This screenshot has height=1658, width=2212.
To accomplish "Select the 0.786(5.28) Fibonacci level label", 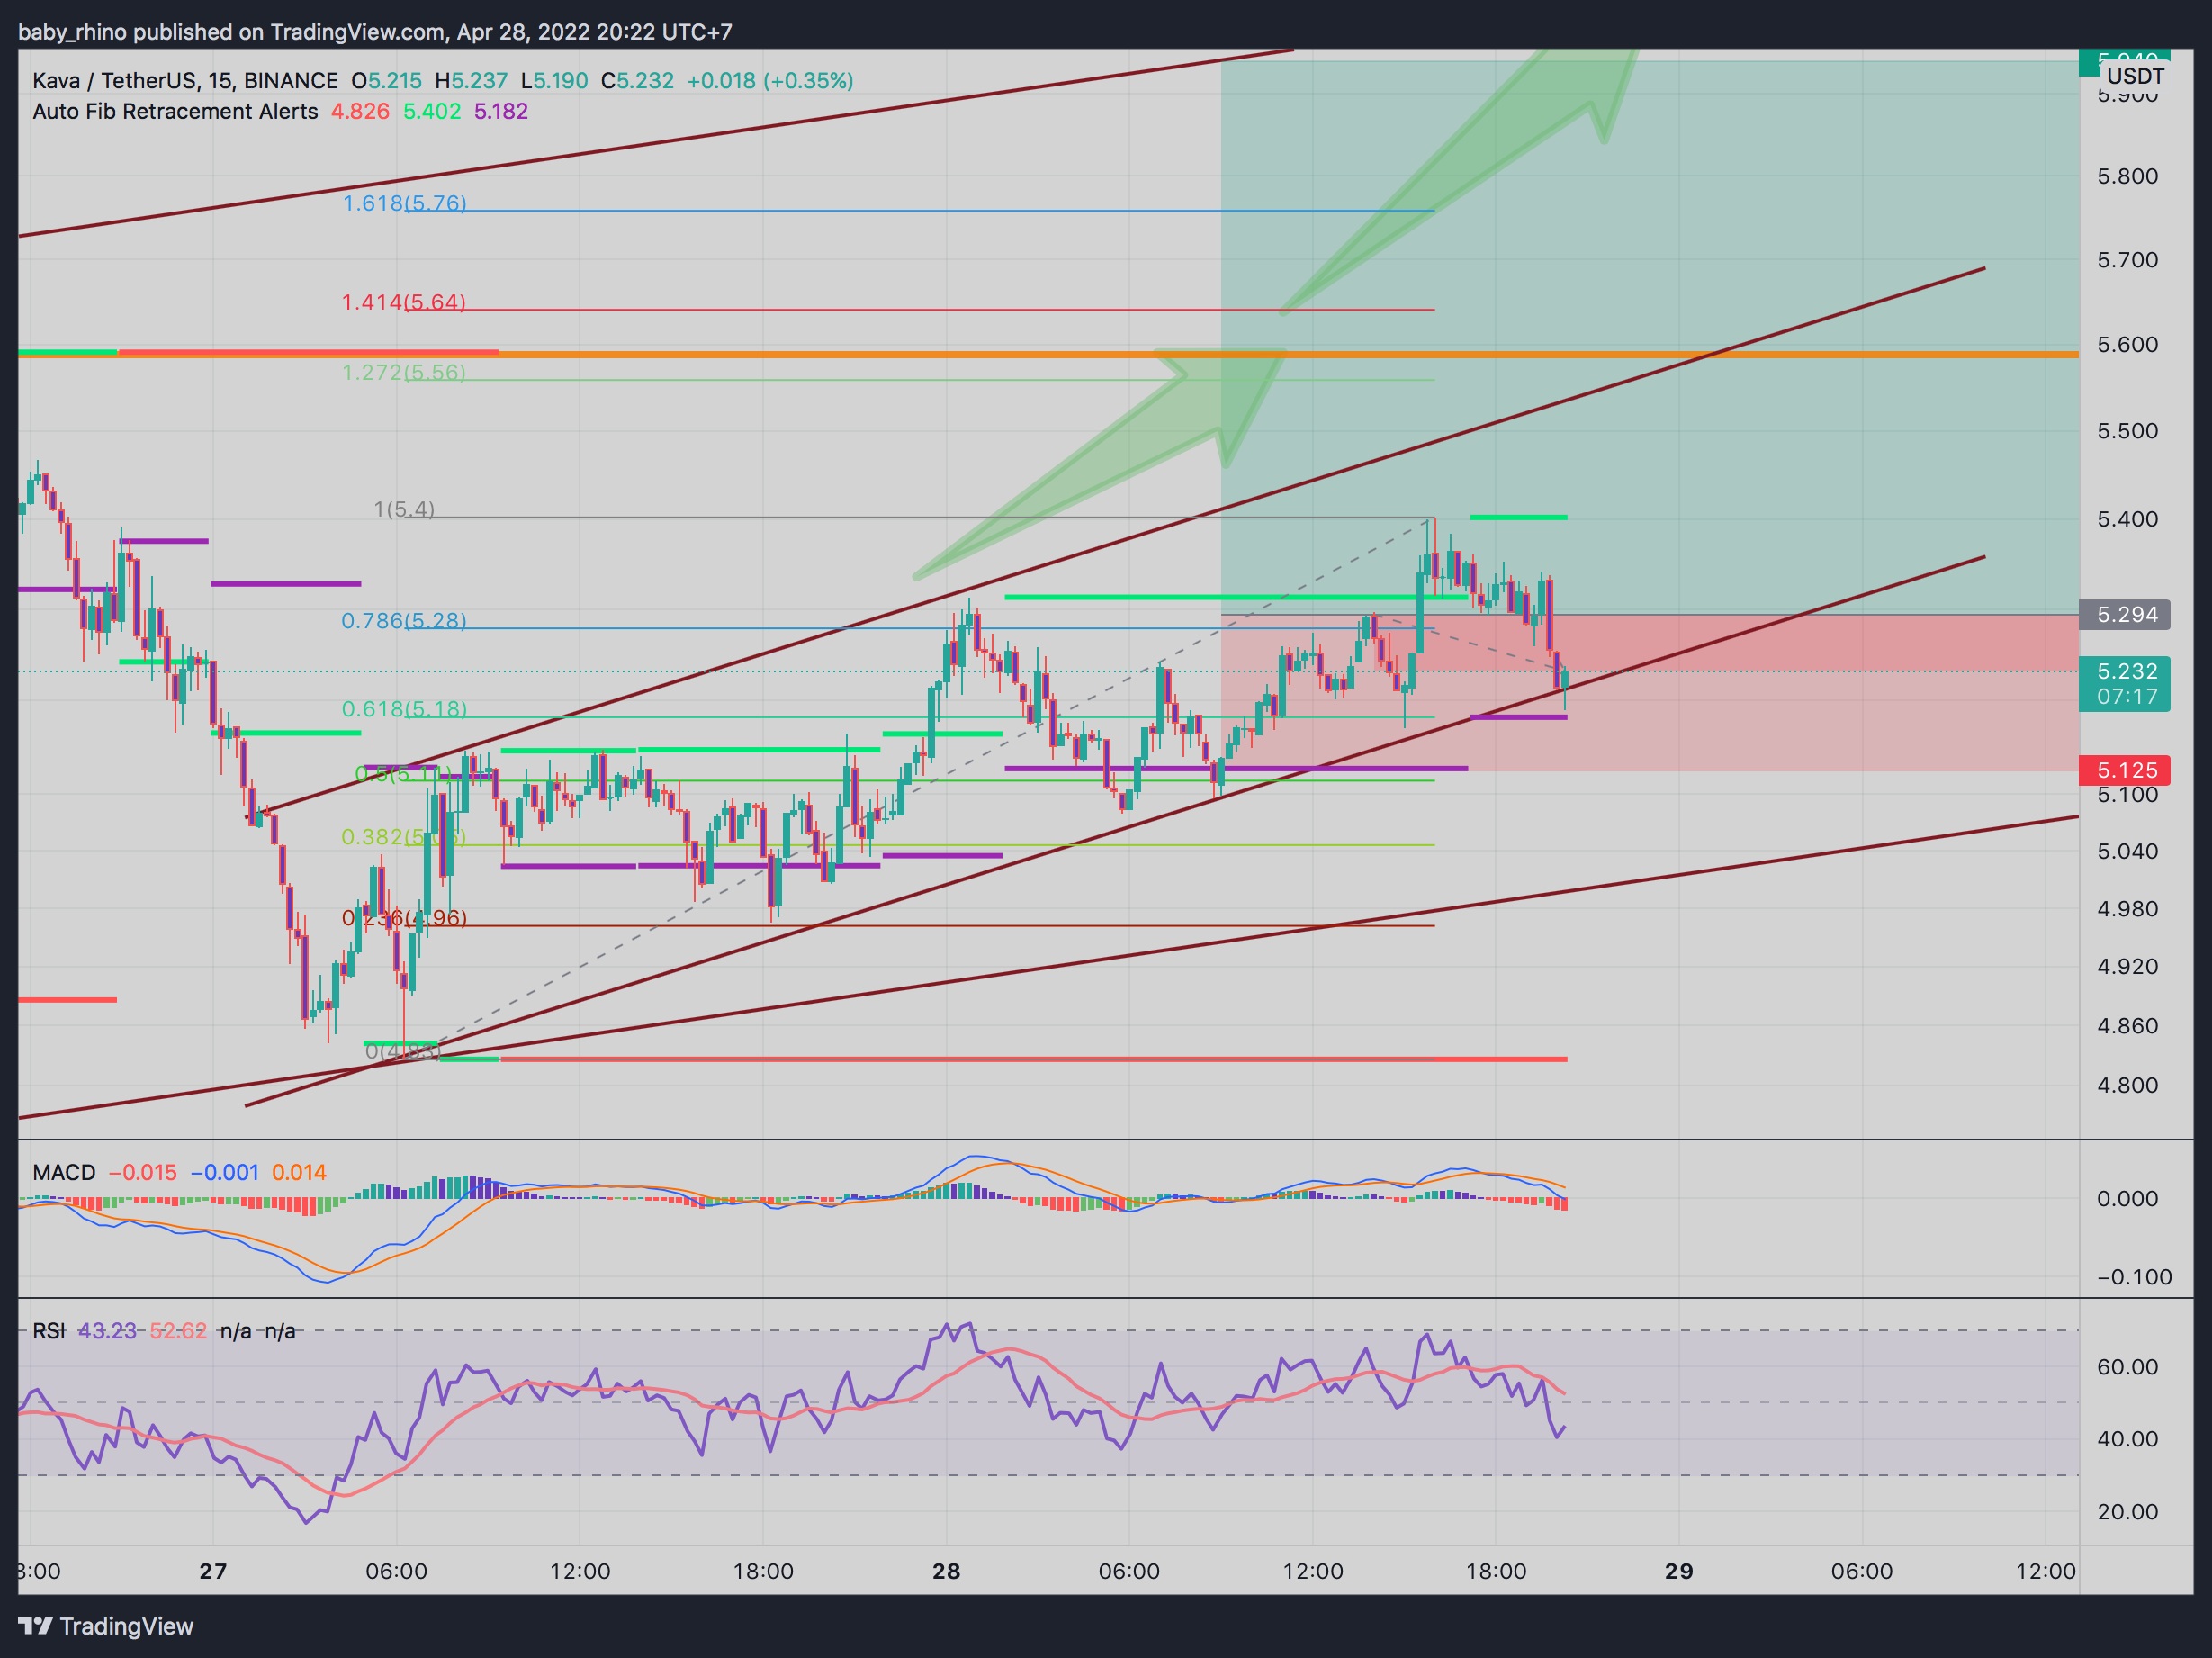I will tap(404, 620).
